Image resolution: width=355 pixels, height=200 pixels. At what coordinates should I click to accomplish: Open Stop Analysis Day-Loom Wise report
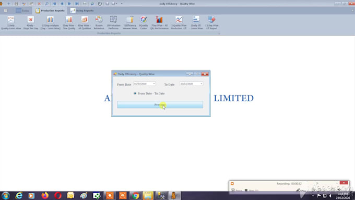[50, 23]
